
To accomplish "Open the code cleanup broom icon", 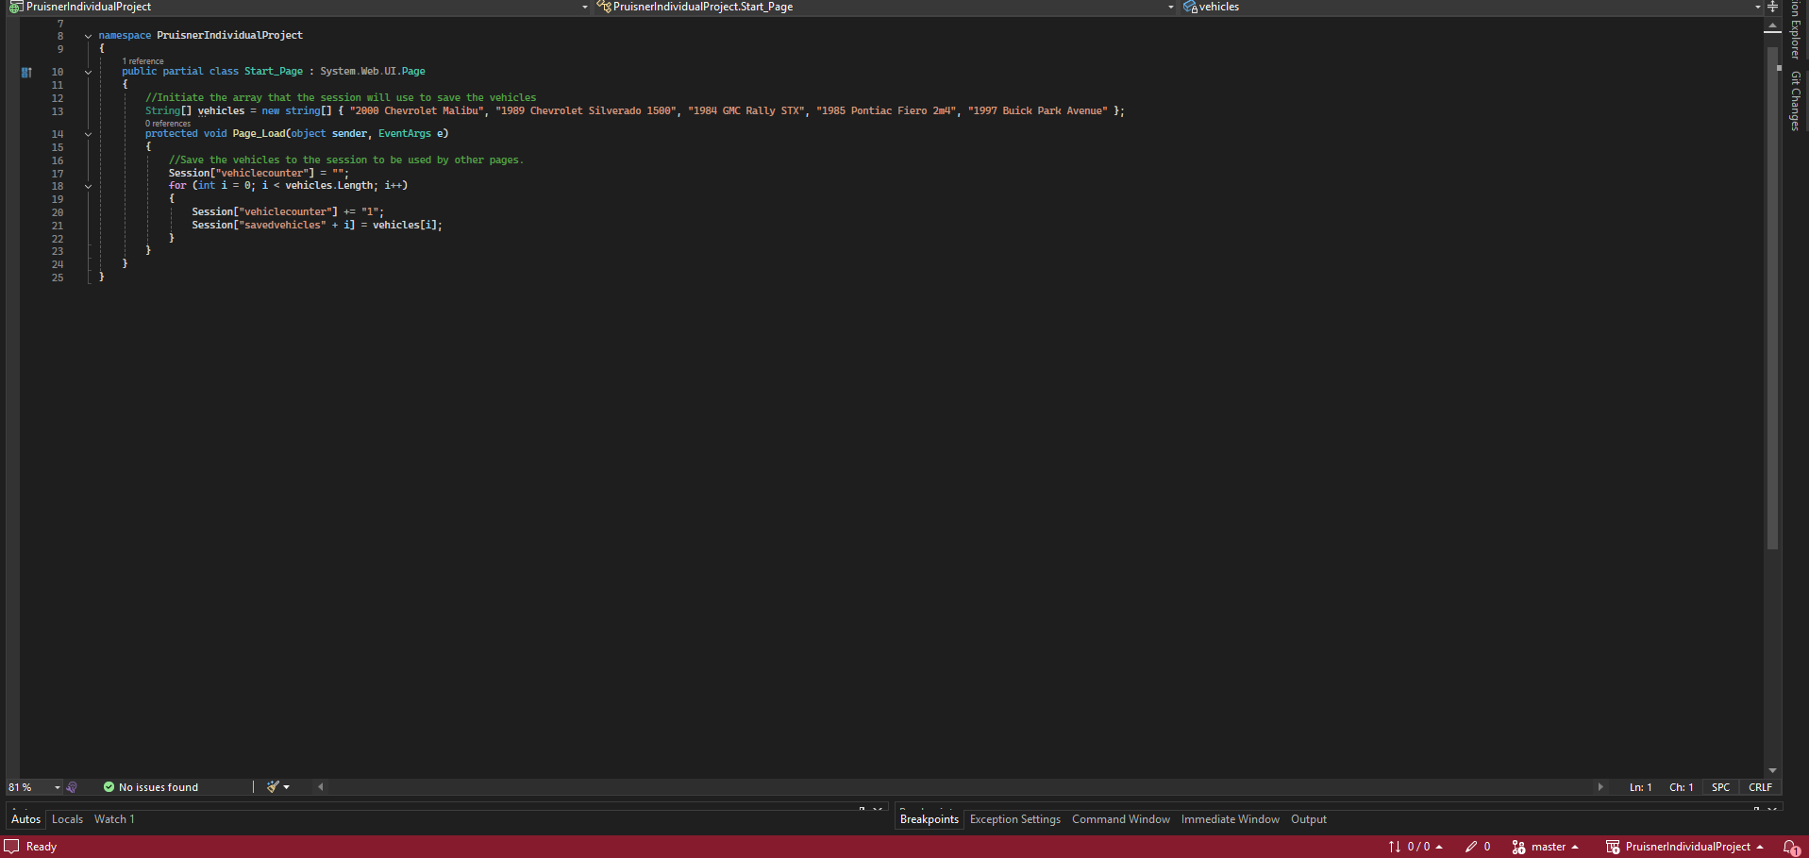I will [273, 787].
